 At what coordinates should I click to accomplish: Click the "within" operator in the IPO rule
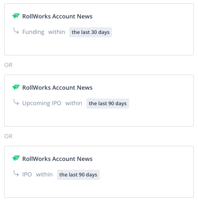point(44,175)
